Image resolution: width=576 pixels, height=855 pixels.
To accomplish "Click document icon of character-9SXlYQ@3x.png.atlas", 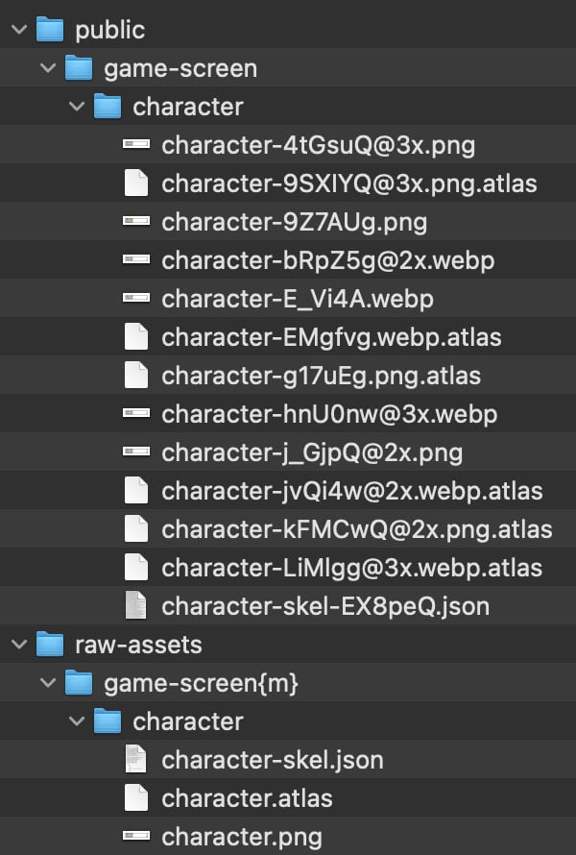I will click(x=136, y=183).
